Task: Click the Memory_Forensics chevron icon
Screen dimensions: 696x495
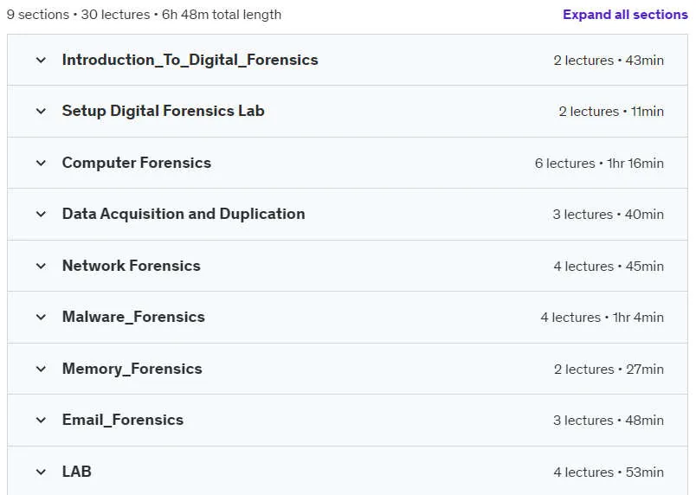Action: [x=41, y=369]
